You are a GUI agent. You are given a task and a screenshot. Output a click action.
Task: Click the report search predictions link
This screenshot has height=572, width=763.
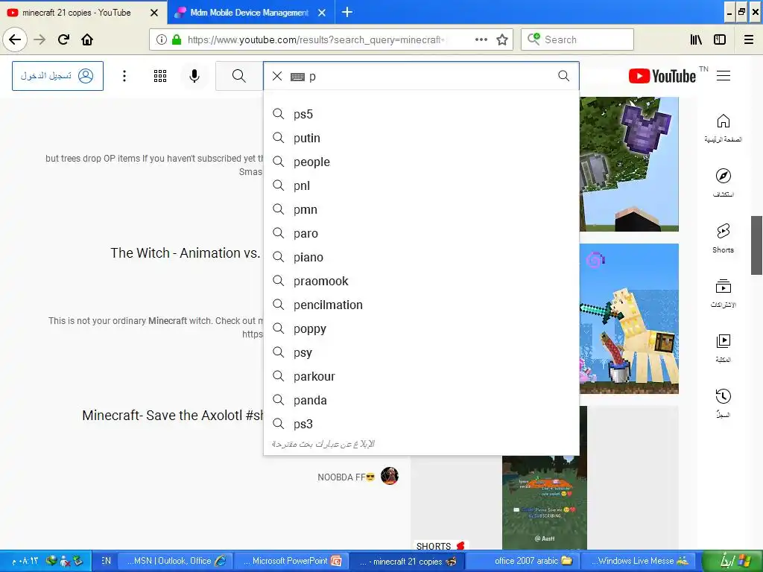point(323,444)
